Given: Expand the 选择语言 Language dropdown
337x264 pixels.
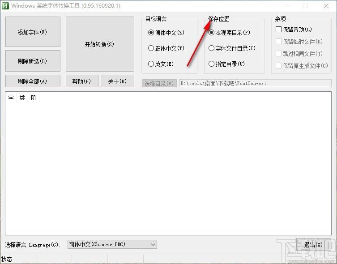Looking at the screenshot, I should click(112, 244).
